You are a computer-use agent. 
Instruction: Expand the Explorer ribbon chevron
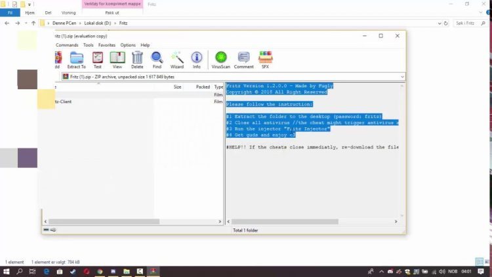click(481, 12)
